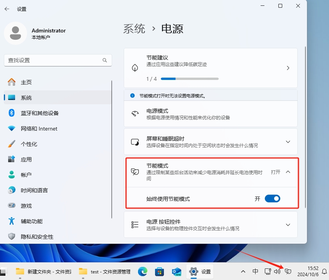Open Outlook from taskbar
The height and width of the screenshot is (280, 329).
coord(176,272)
